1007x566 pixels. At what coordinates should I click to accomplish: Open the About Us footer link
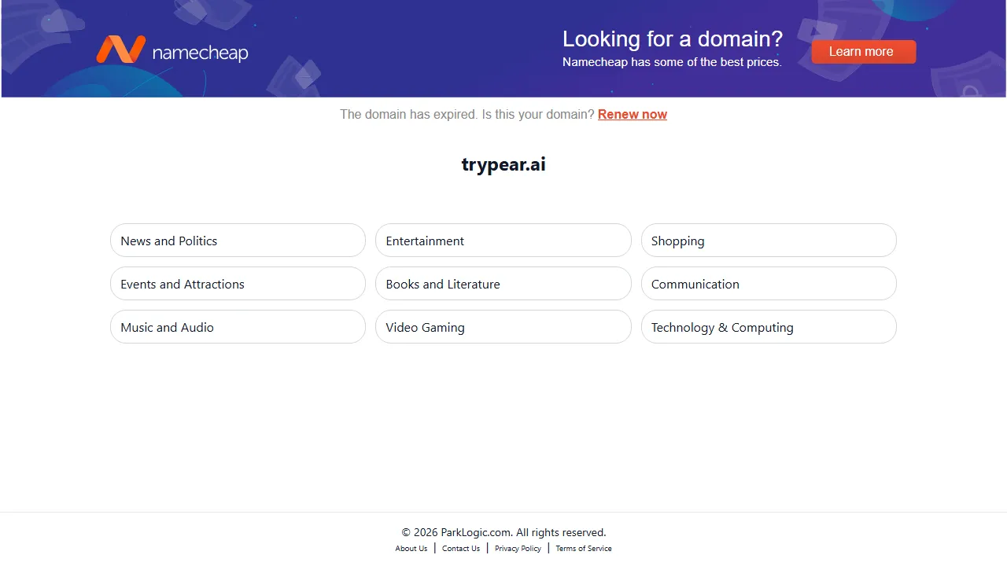pyautogui.click(x=411, y=549)
